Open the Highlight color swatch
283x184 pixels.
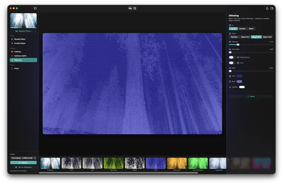(x=242, y=87)
